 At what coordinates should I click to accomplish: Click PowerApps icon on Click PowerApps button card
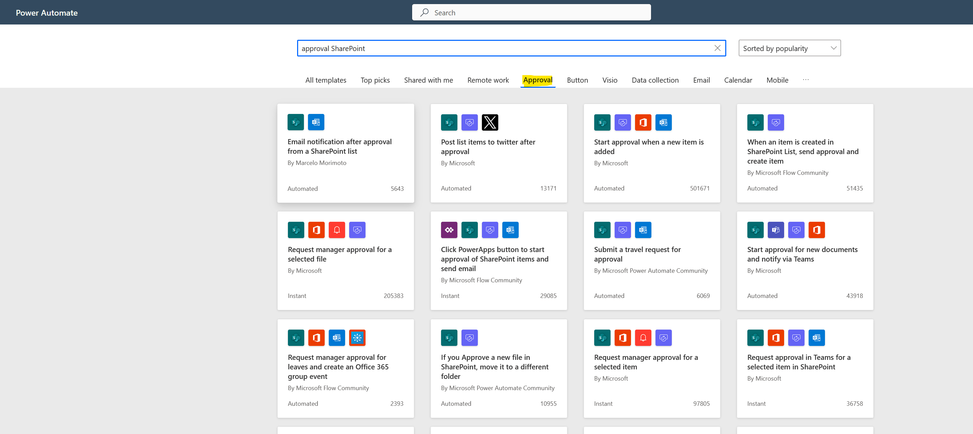(449, 230)
